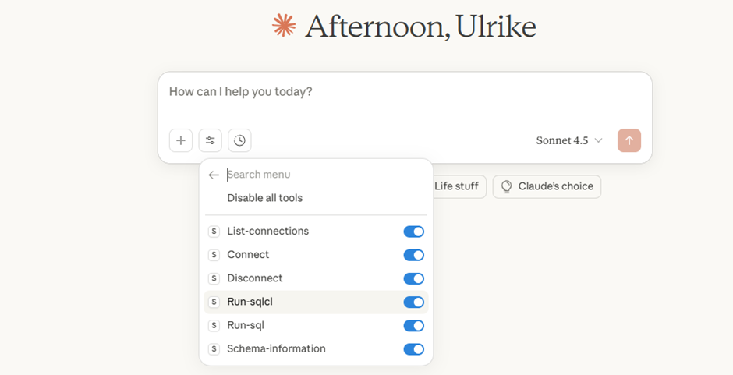Screen dimensions: 733x375
Task: Switch off the Run-sqlcl toggle
Action: click(413, 302)
